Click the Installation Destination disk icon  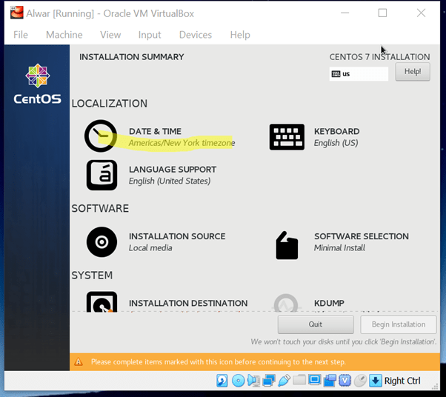101,302
